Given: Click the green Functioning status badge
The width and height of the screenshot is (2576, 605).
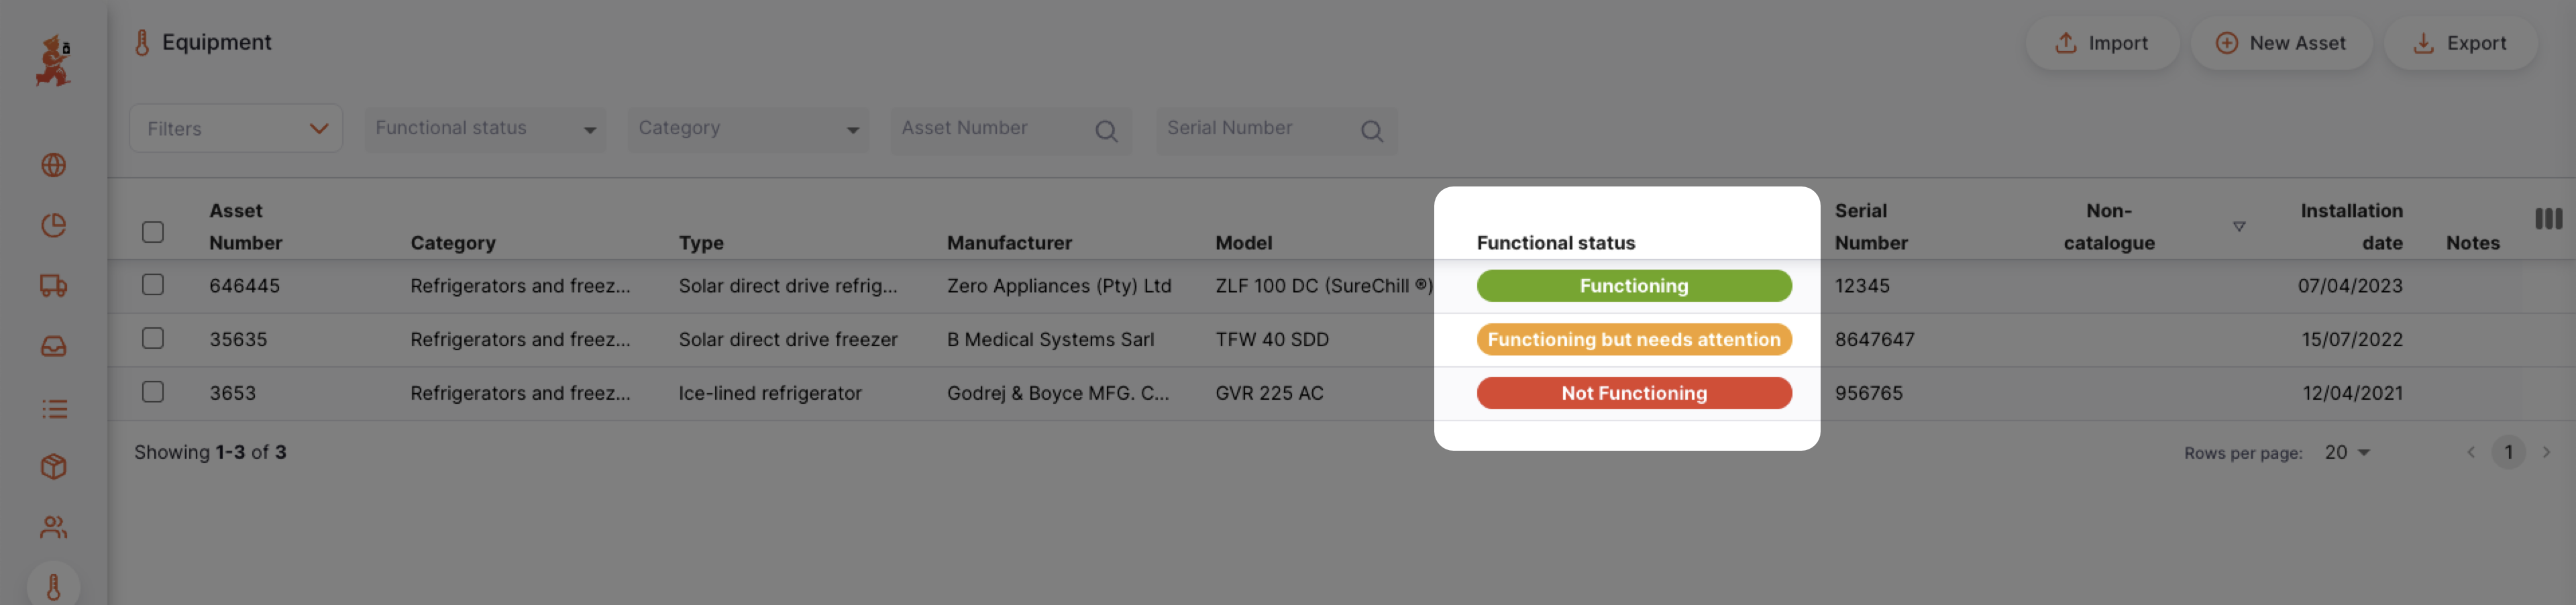Looking at the screenshot, I should [x=1634, y=286].
